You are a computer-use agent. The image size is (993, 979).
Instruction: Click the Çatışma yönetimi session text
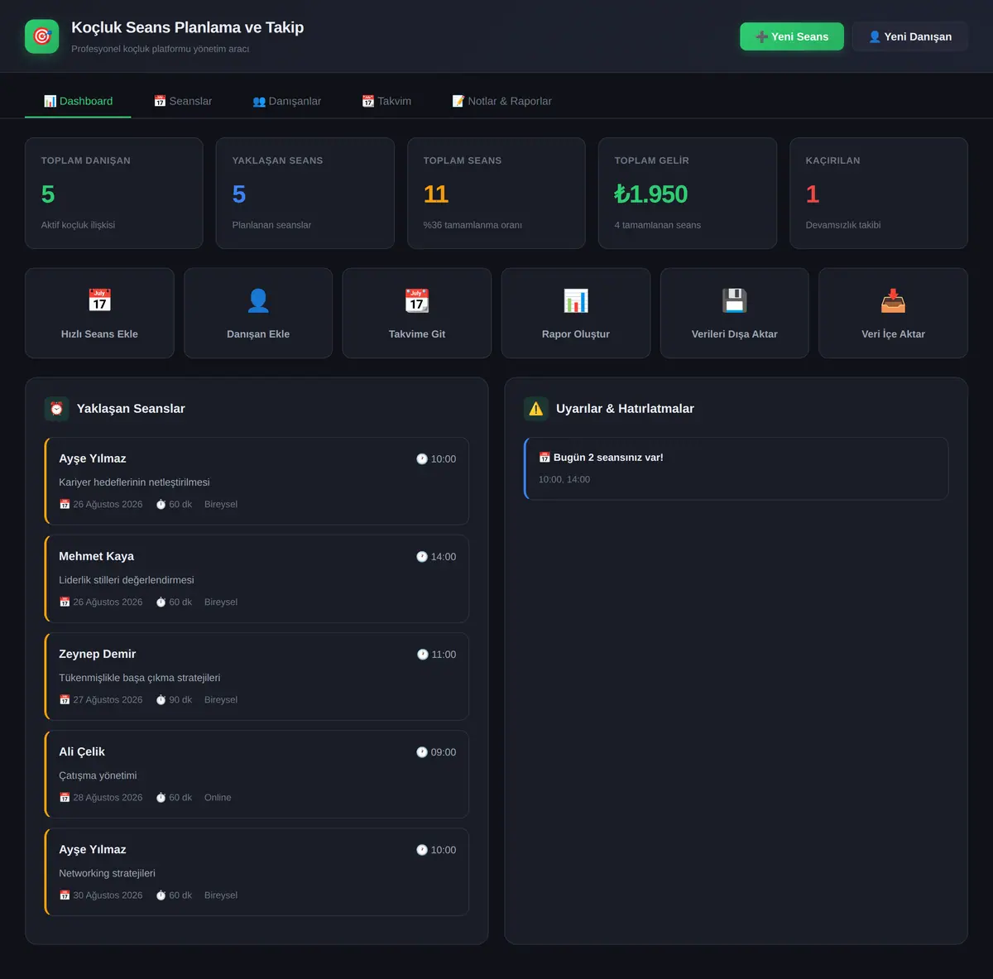pos(98,775)
